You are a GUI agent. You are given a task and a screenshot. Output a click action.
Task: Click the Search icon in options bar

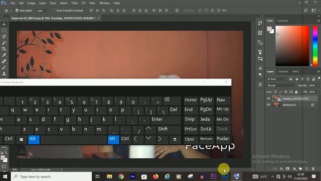click(305, 10)
